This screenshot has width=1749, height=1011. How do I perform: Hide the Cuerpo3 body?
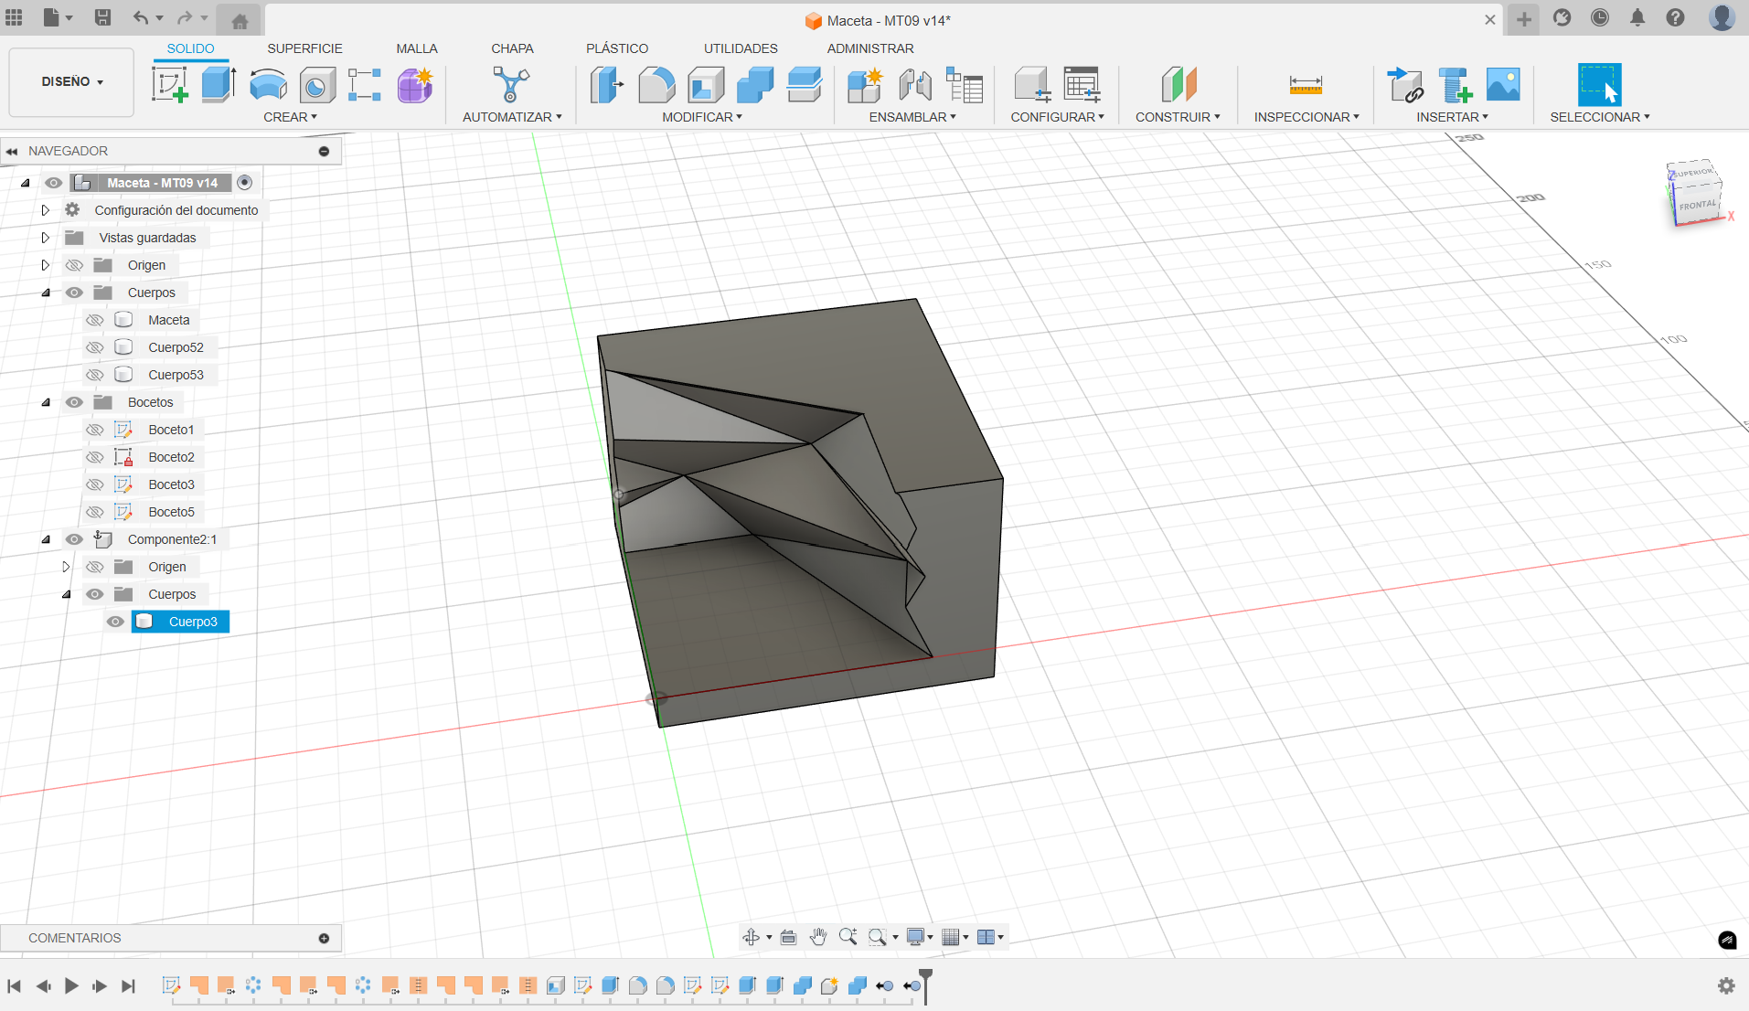coord(115,622)
